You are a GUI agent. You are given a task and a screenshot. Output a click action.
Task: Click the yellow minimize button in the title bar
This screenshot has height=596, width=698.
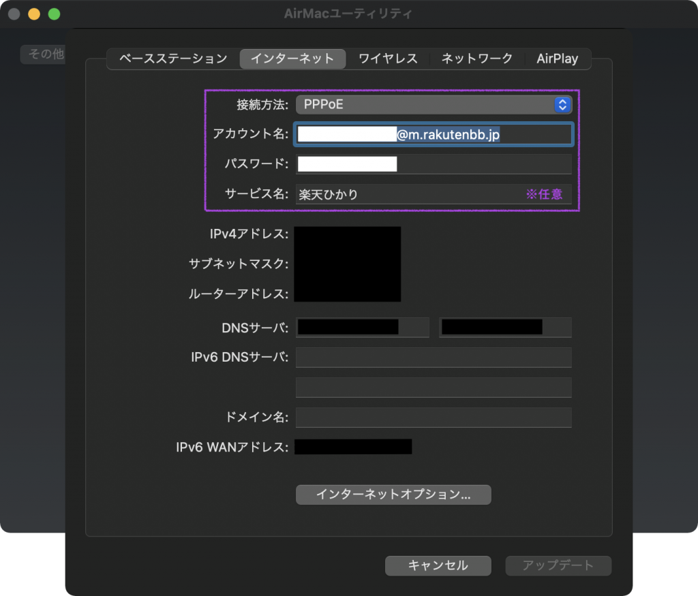[33, 13]
